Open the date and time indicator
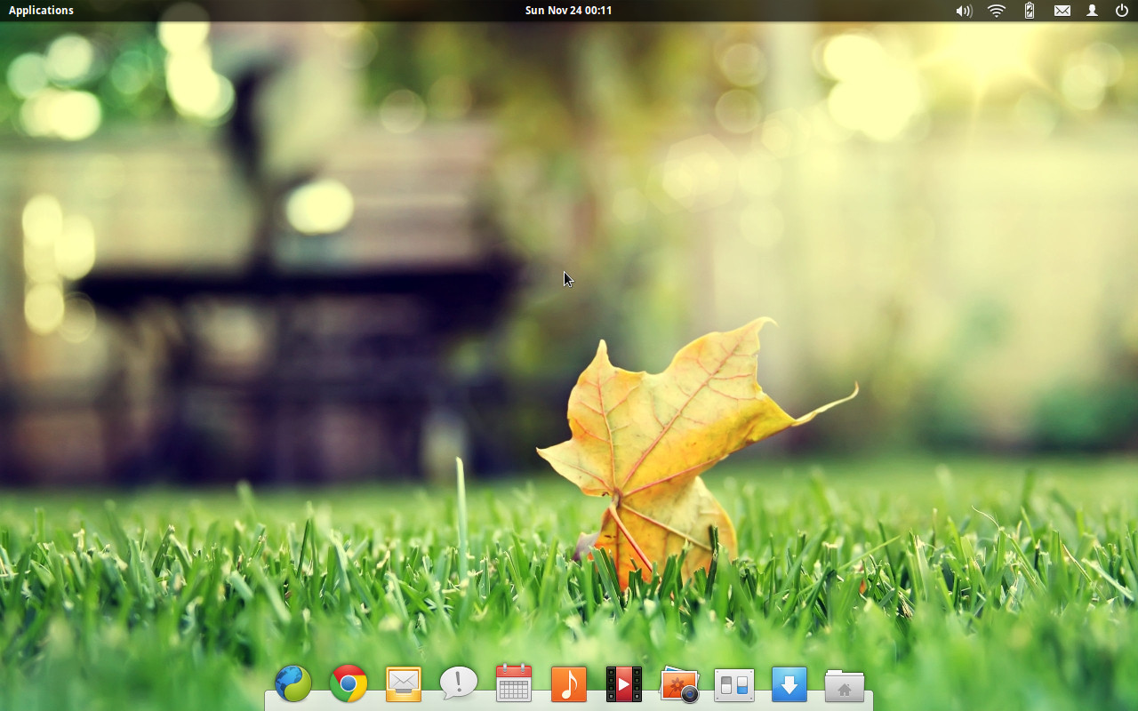1138x711 pixels. 568,11
